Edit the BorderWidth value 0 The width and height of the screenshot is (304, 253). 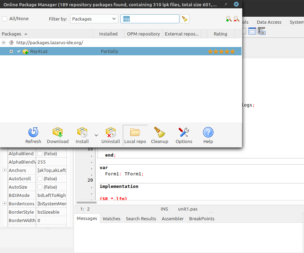51,220
